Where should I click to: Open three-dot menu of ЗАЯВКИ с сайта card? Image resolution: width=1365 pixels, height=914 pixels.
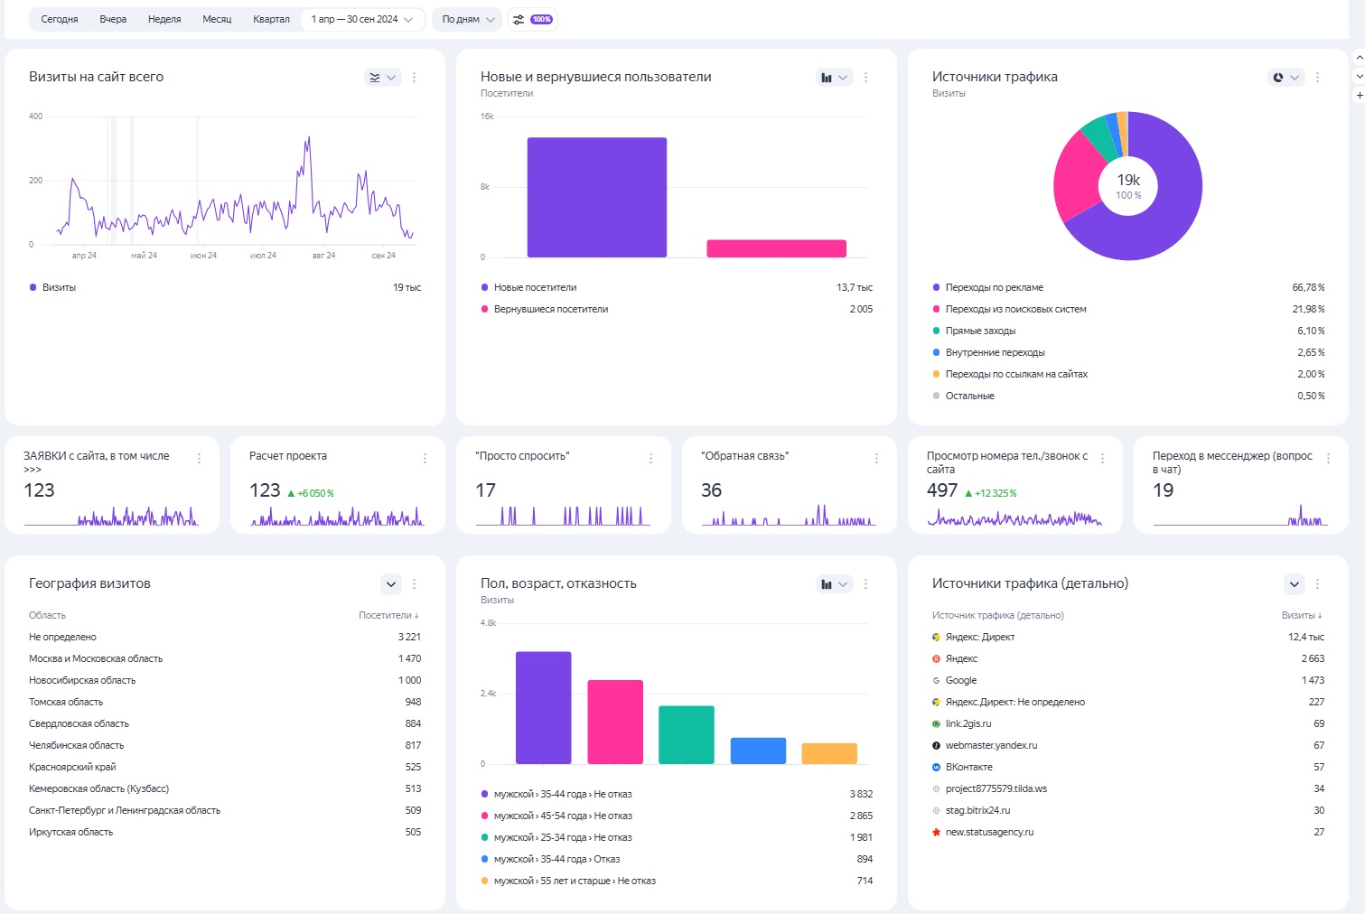click(x=200, y=459)
